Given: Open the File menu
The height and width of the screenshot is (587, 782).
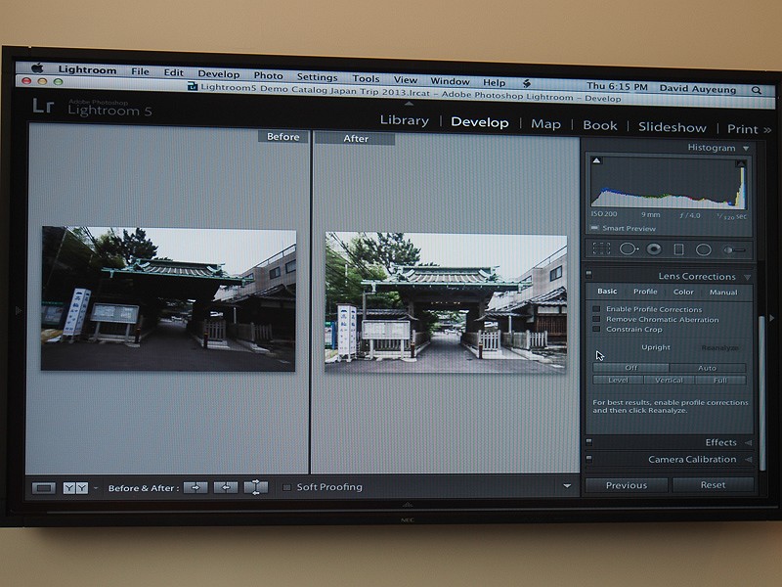Looking at the screenshot, I should (140, 71).
